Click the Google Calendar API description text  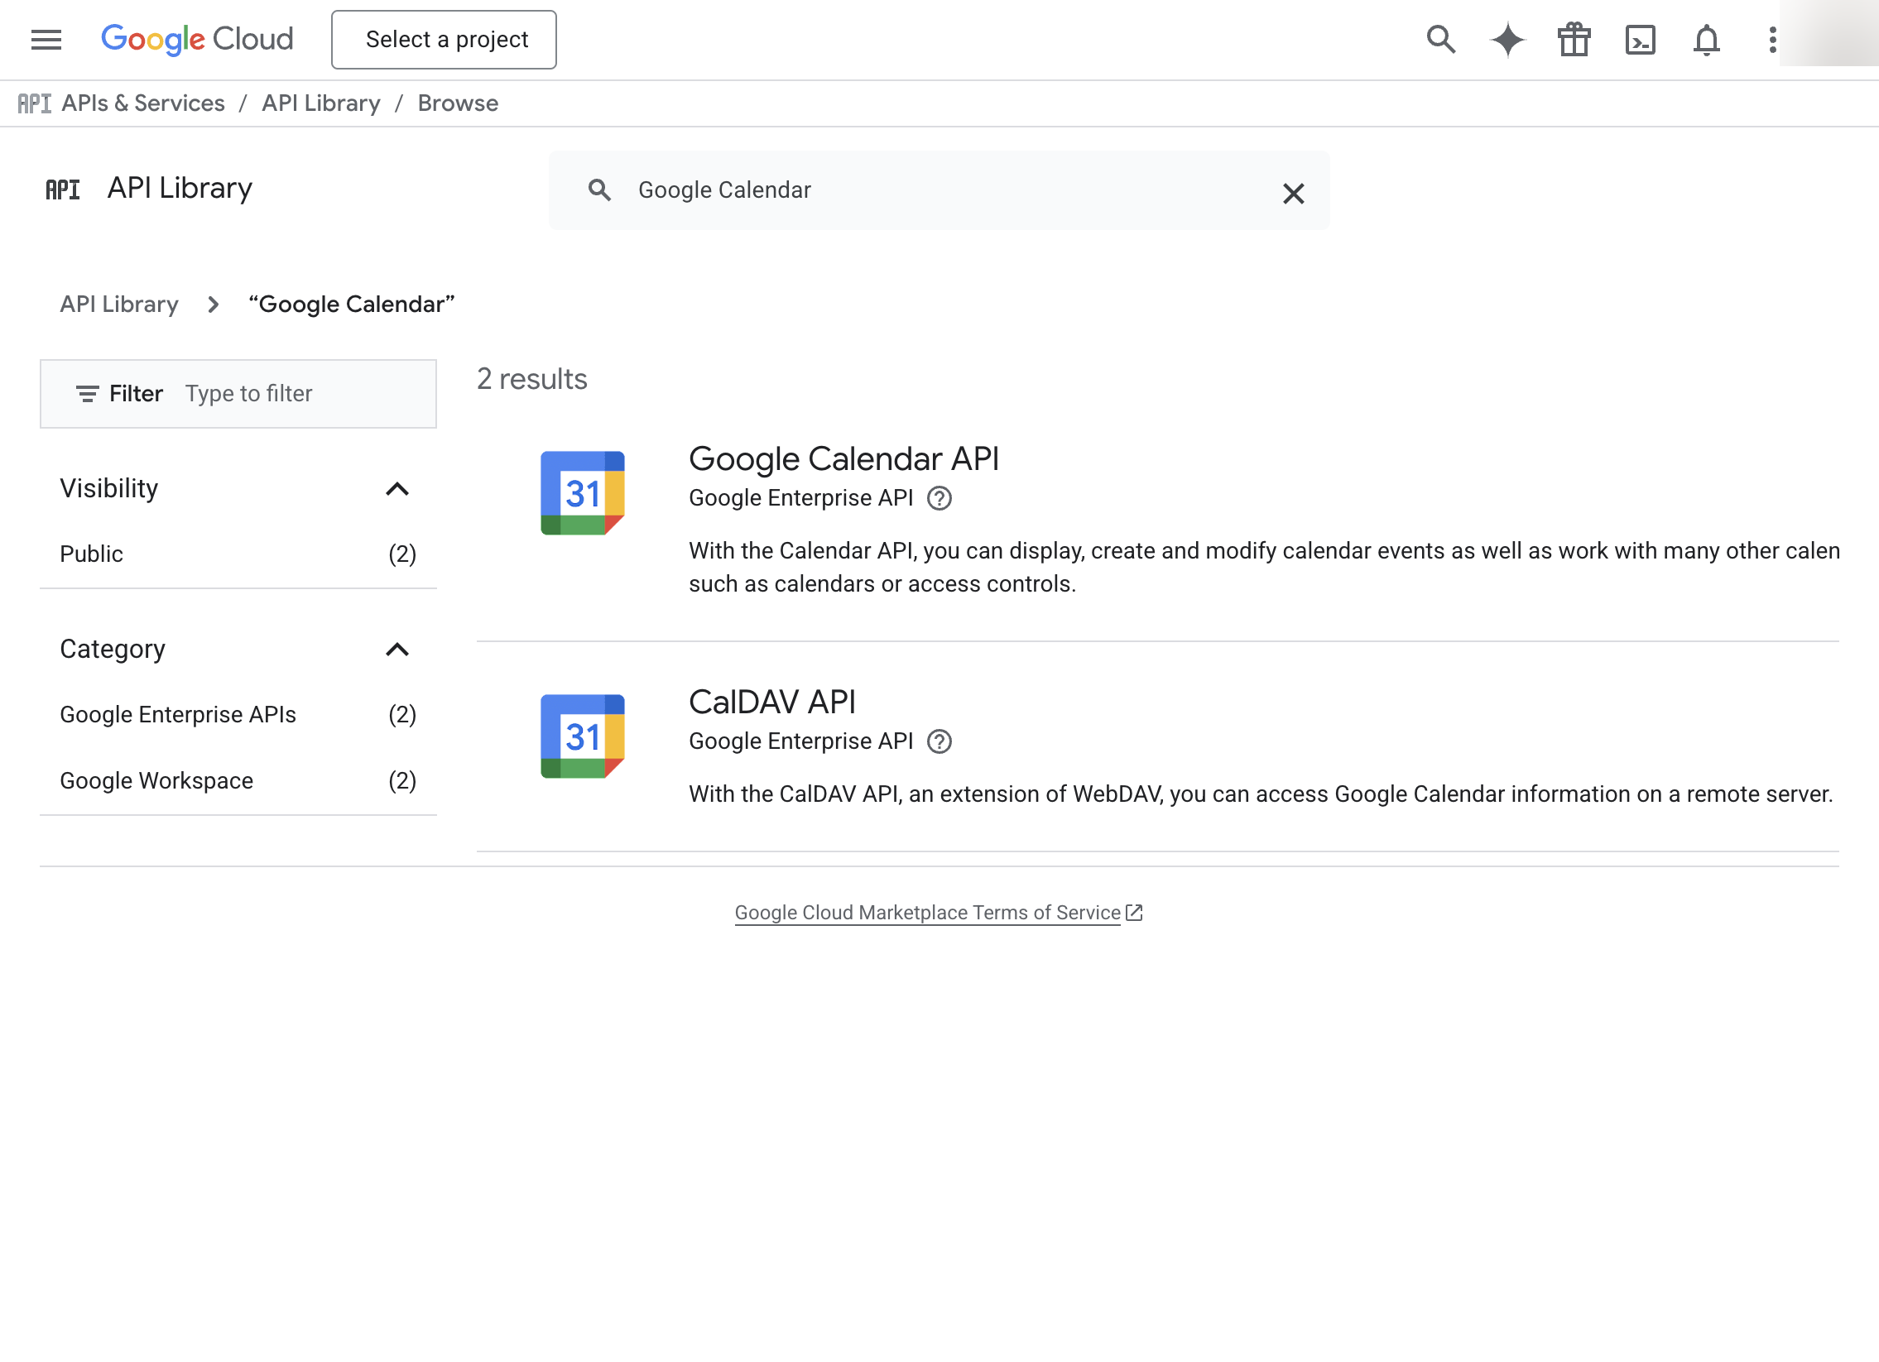pyautogui.click(x=1264, y=568)
